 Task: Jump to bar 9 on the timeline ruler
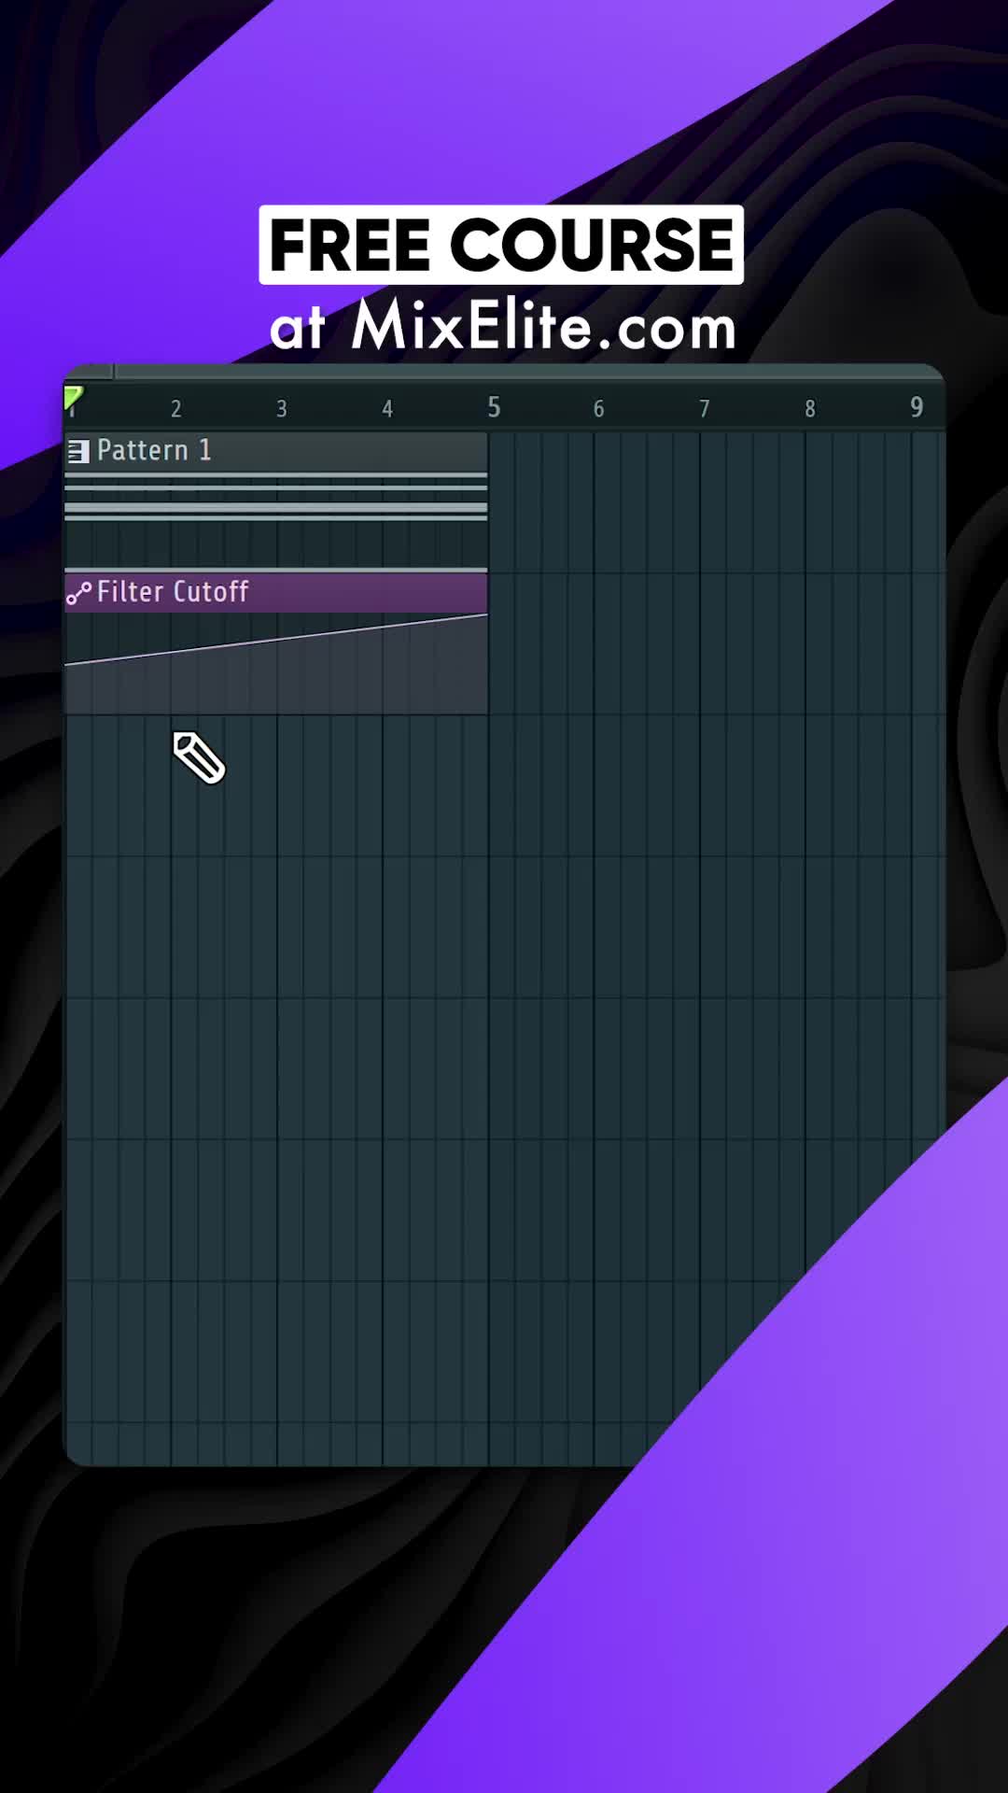click(x=917, y=407)
